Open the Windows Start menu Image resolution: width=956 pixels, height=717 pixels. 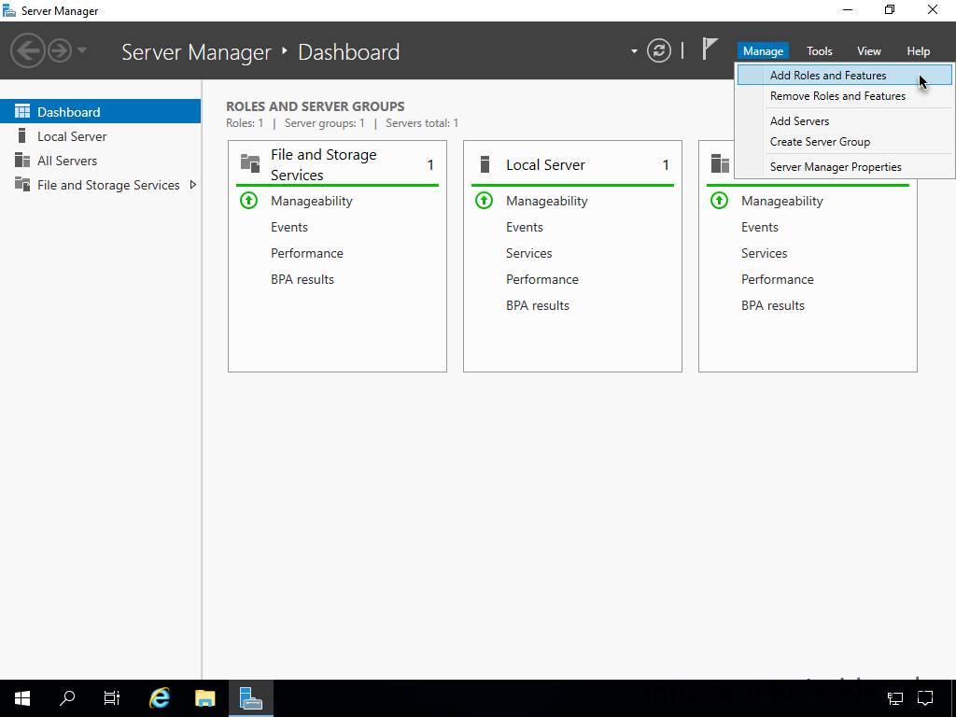click(22, 698)
